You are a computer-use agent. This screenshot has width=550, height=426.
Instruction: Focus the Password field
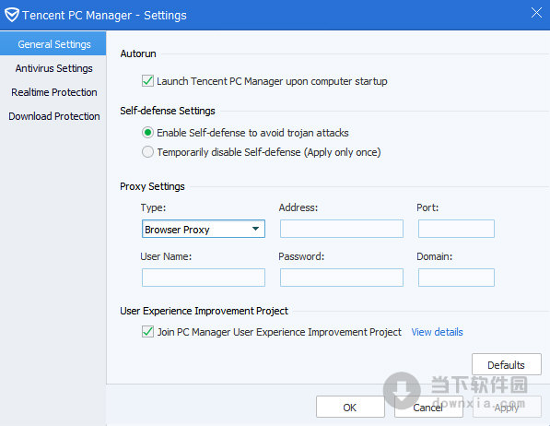click(x=342, y=278)
